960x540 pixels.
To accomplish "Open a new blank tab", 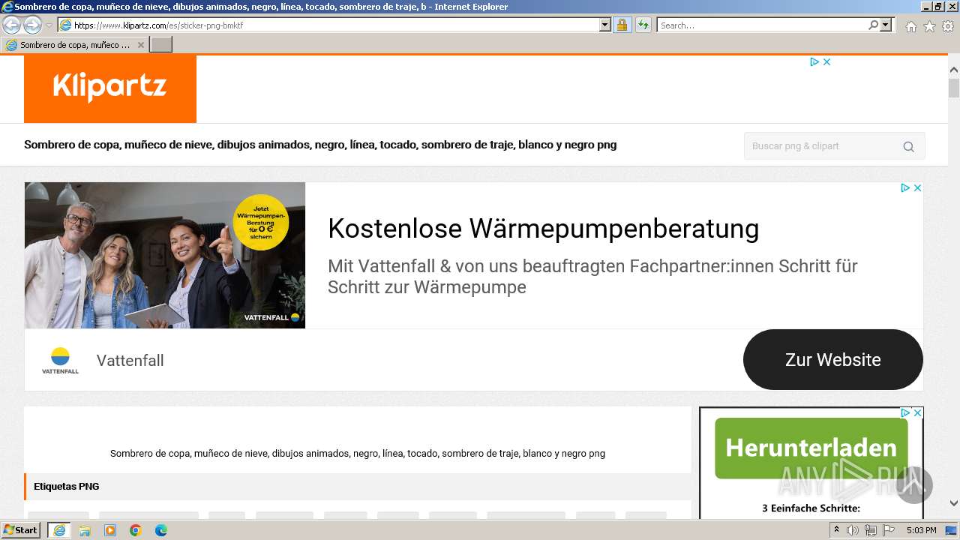I will click(x=161, y=45).
